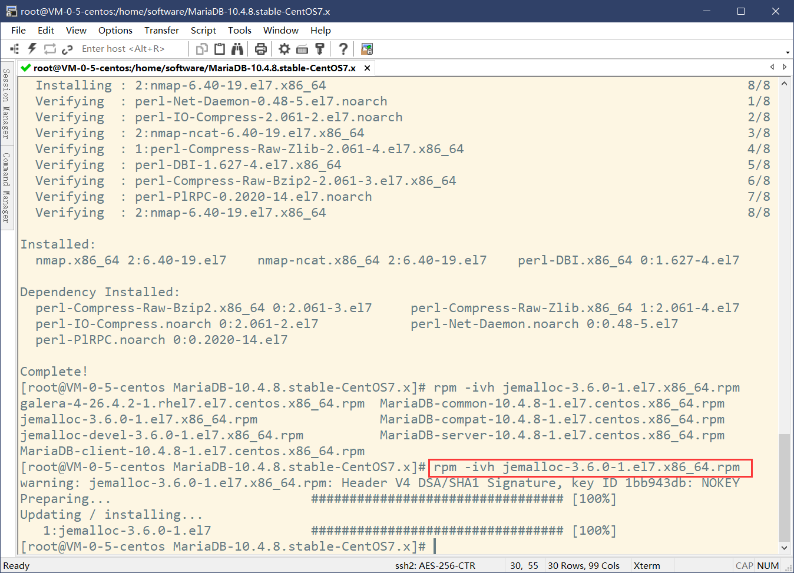The width and height of the screenshot is (794, 573).
Task: Click the terminal scrollbar up arrow
Action: (784, 84)
